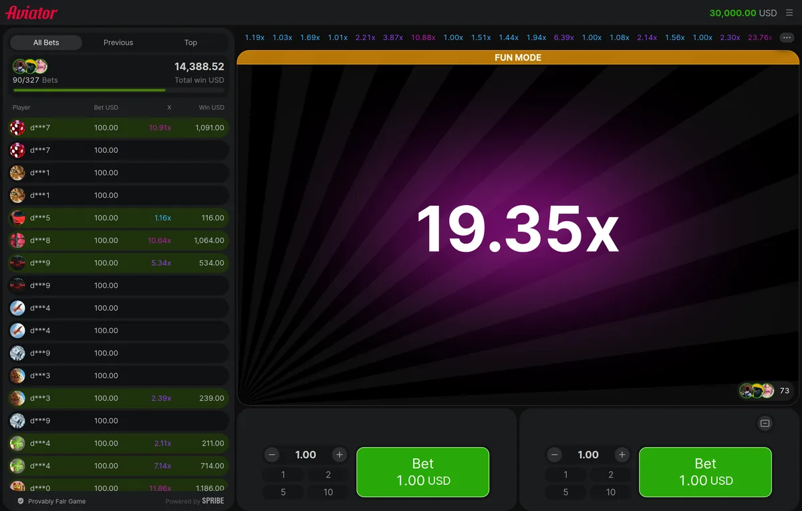
Task: Click the 10.64x multiplier of d***8
Action: (x=160, y=240)
